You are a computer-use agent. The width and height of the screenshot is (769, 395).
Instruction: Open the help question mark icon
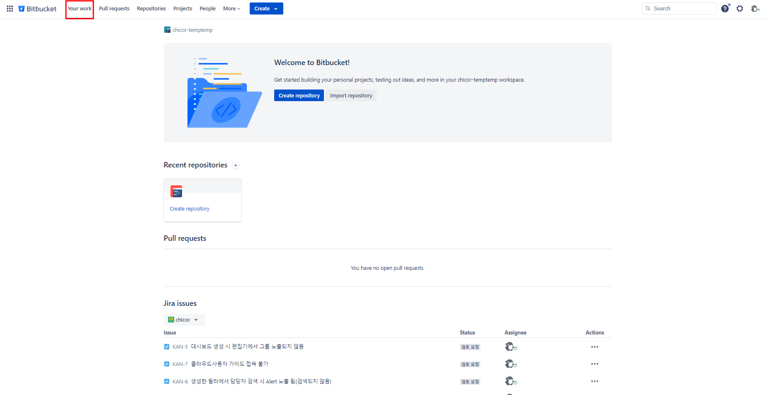725,9
